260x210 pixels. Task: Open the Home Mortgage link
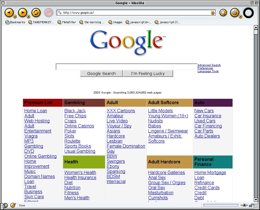click(210, 172)
